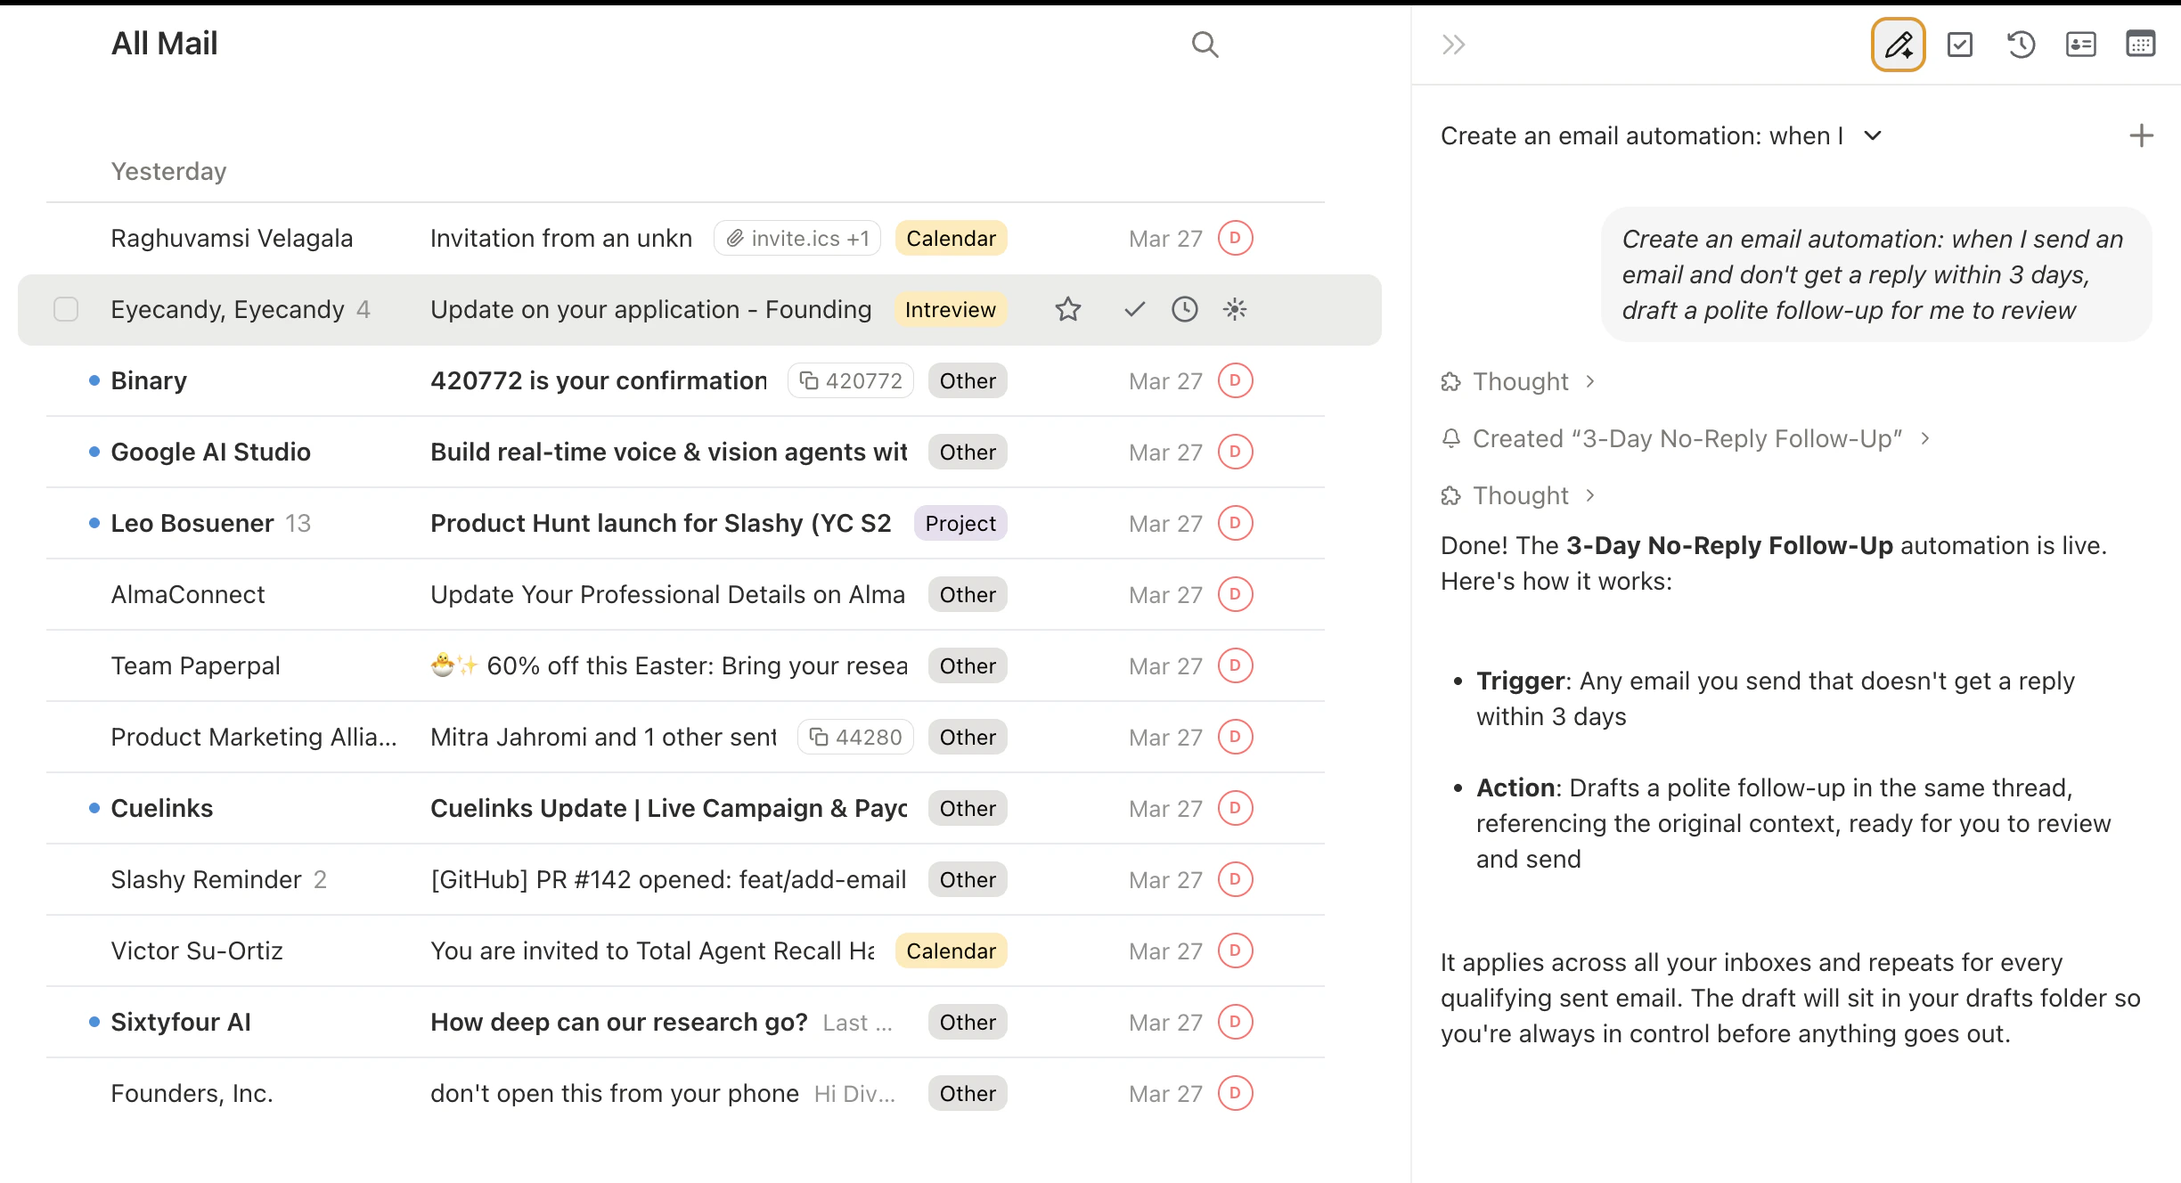
Task: Summarize the Eyecandy email via sparkle icon
Action: coord(1234,309)
